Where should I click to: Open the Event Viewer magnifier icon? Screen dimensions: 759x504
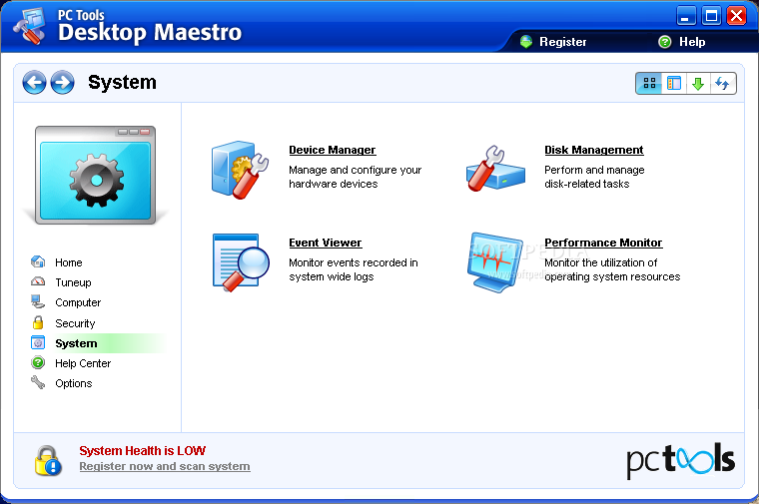241,262
